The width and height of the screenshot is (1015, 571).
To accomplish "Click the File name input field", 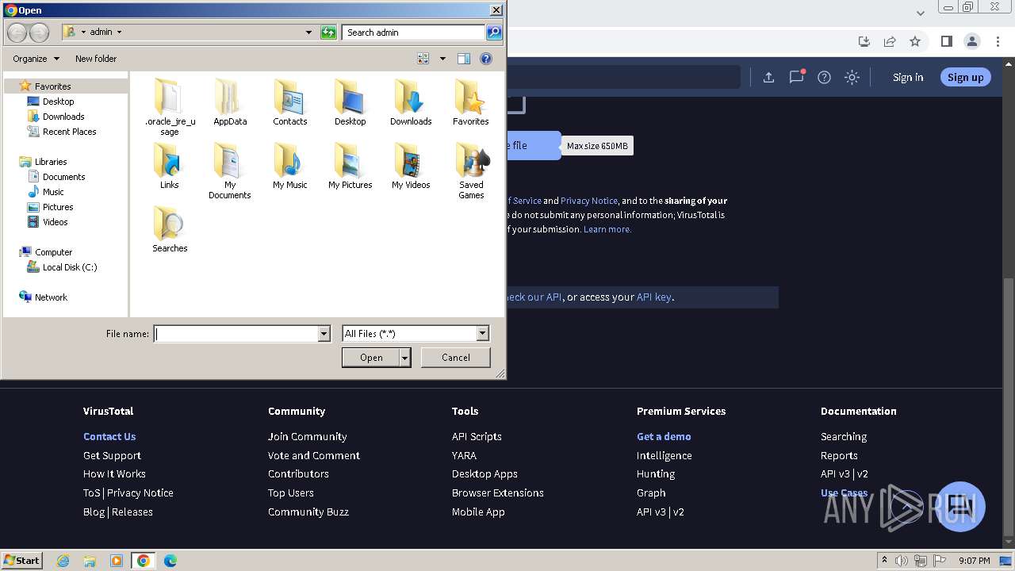I will [x=236, y=334].
